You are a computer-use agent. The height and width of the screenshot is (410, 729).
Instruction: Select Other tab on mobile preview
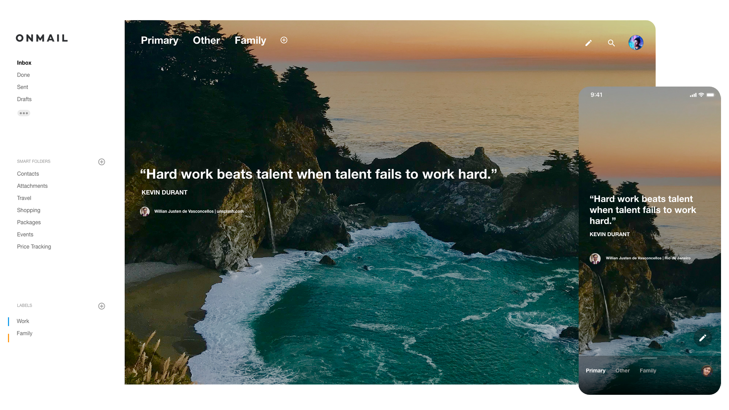(x=622, y=371)
